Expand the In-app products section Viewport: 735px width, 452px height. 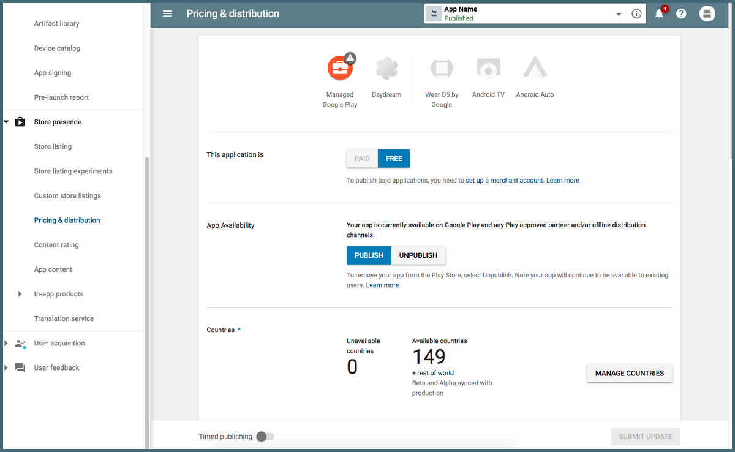pyautogui.click(x=20, y=294)
